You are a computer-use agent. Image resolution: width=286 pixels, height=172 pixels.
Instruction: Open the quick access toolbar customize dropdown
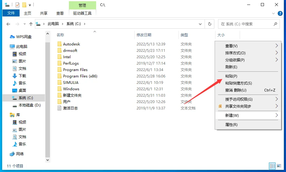[x=30, y=5]
